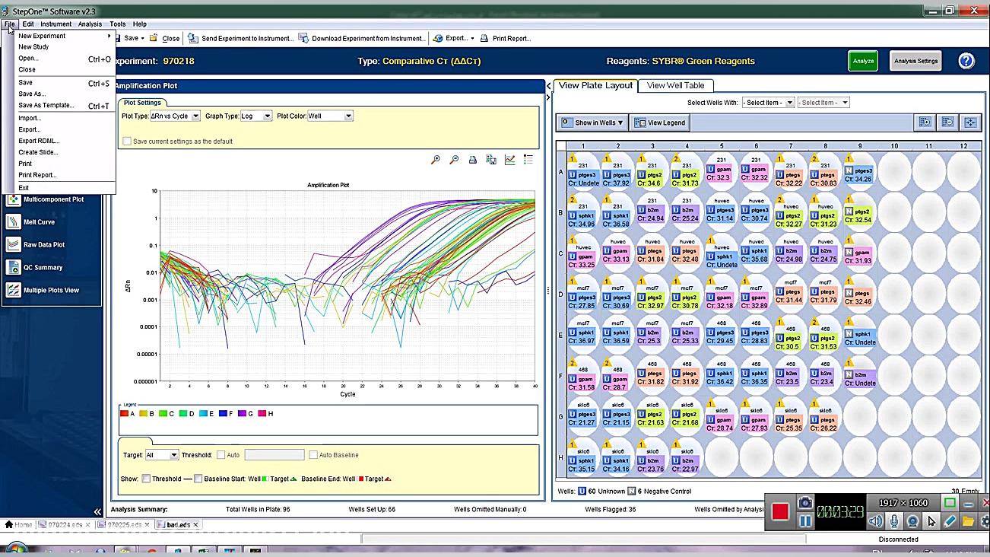The image size is (990, 557).
Task: Toggle Show Baseline Start checkbox
Action: [198, 479]
